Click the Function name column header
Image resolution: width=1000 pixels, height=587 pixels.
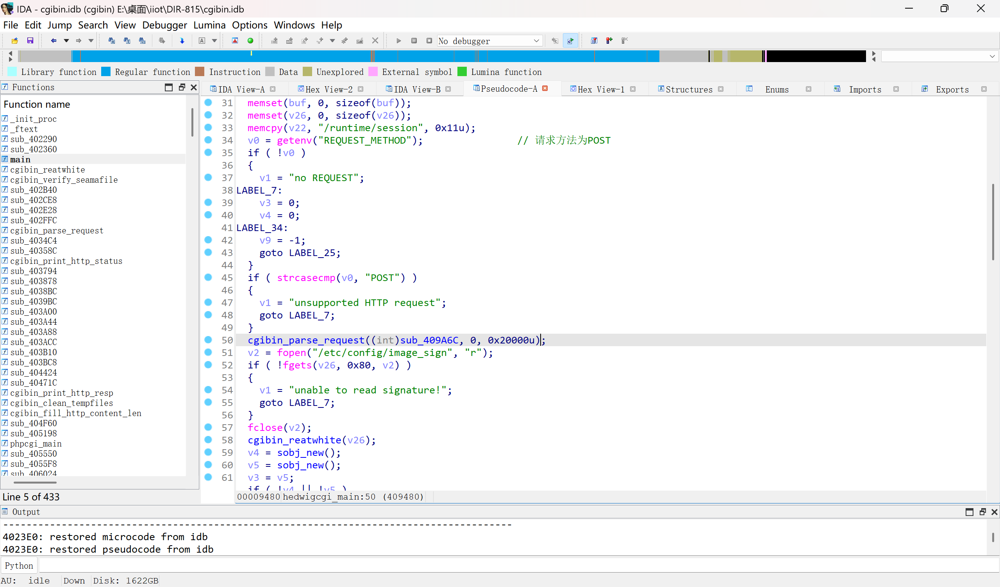37,104
